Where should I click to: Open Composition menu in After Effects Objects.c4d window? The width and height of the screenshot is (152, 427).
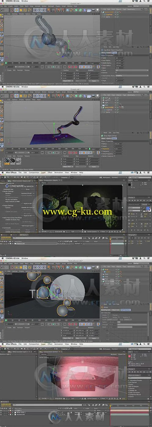34,173
